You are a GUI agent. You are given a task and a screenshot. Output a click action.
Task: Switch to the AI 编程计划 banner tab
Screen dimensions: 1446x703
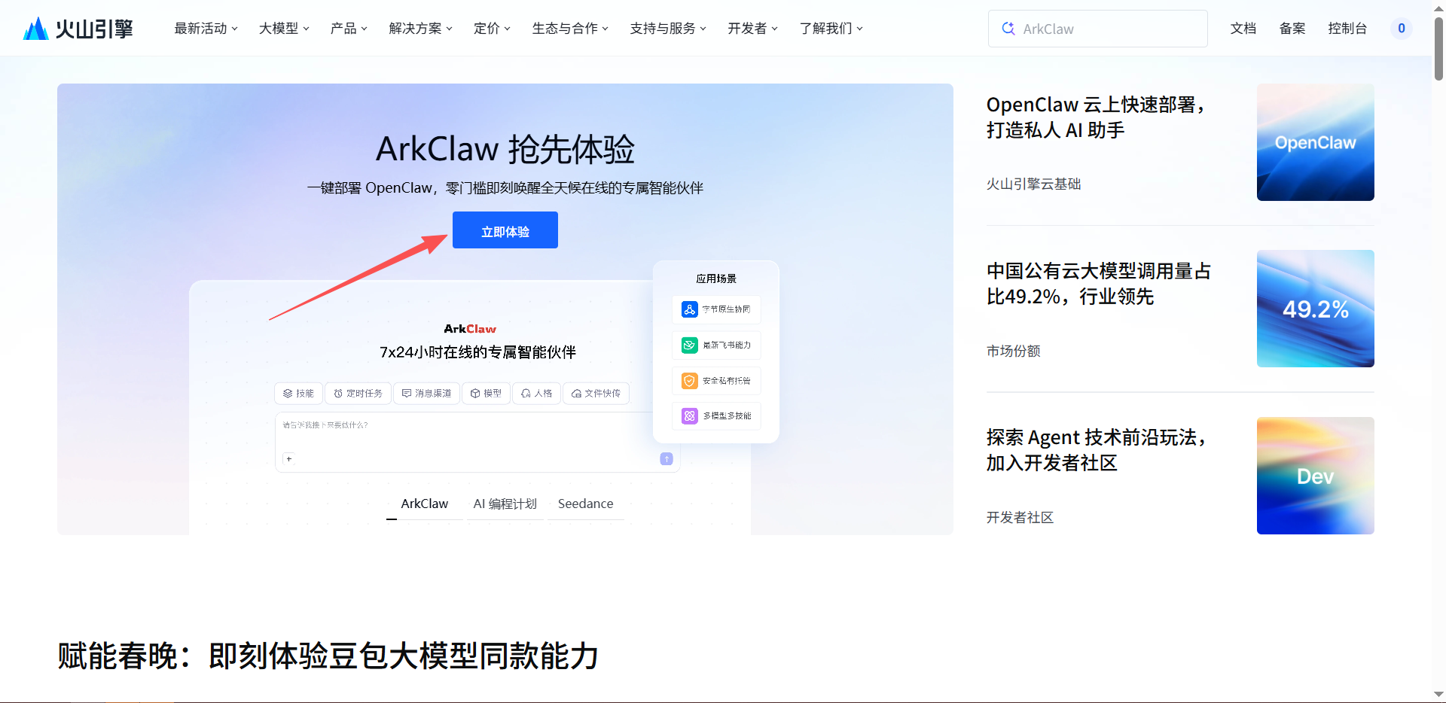pos(505,504)
